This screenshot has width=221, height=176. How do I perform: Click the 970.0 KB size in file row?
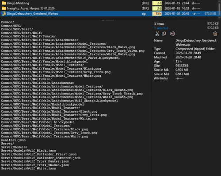(x=210, y=14)
